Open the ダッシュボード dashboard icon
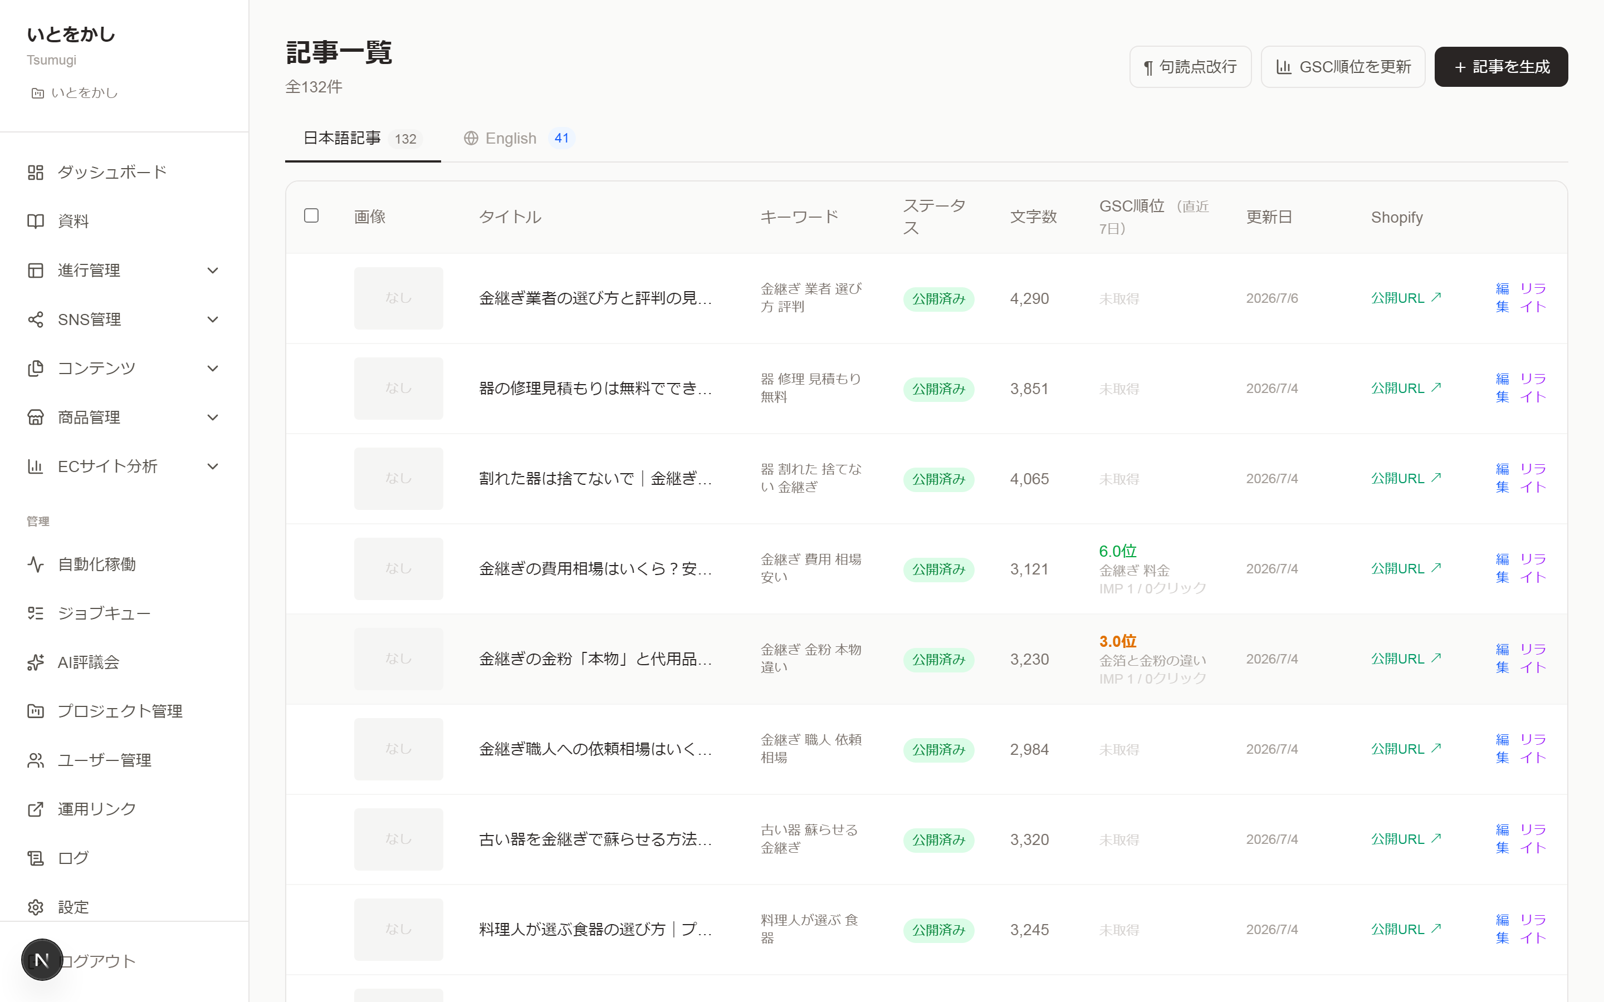This screenshot has height=1002, width=1604. click(36, 173)
